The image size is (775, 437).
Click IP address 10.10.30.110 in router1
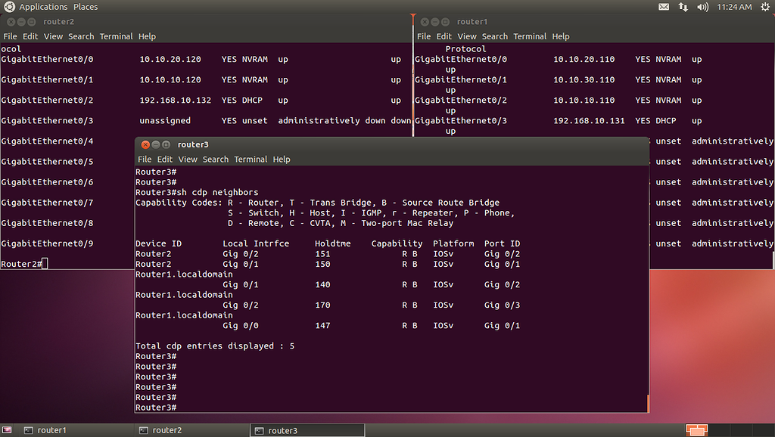point(584,80)
